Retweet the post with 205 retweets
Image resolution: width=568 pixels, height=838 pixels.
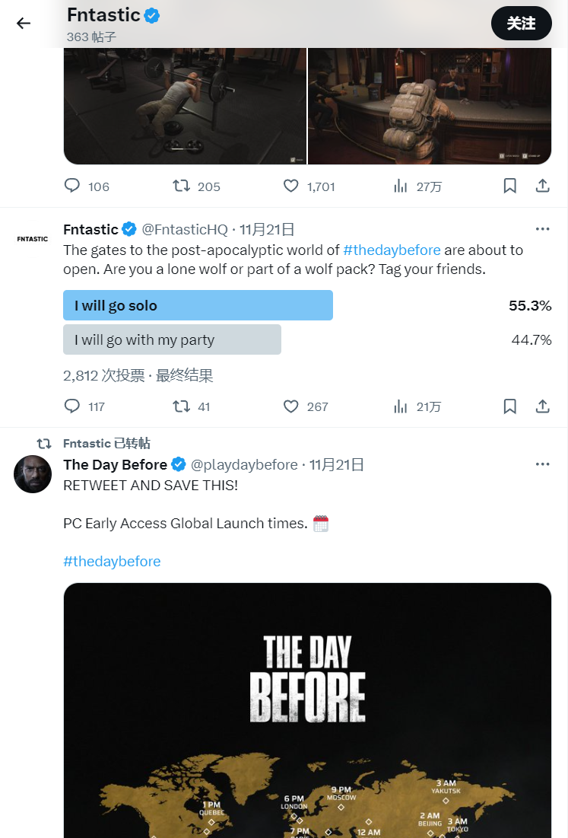pyautogui.click(x=182, y=186)
